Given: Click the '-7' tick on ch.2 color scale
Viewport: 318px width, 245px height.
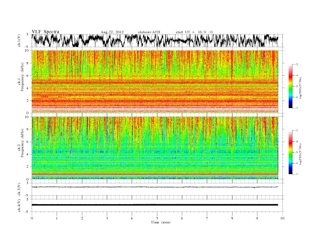Looking at the screenshot, I should [296, 174].
